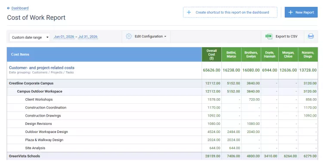The width and height of the screenshot is (323, 163).
Task: Click the printer icon
Action: pos(311,36)
